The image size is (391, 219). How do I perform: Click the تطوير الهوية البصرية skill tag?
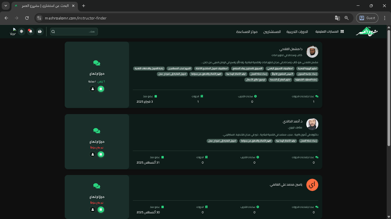coord(307,68)
